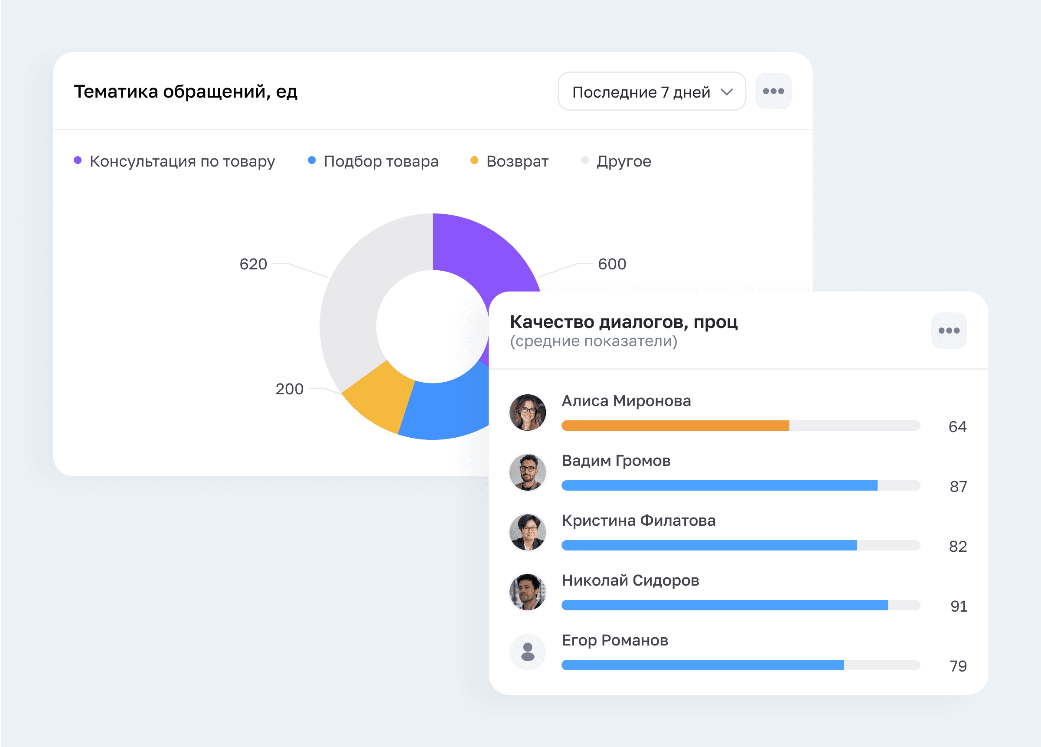Click Егор Романов's placeholder avatar icon

pyautogui.click(x=527, y=652)
